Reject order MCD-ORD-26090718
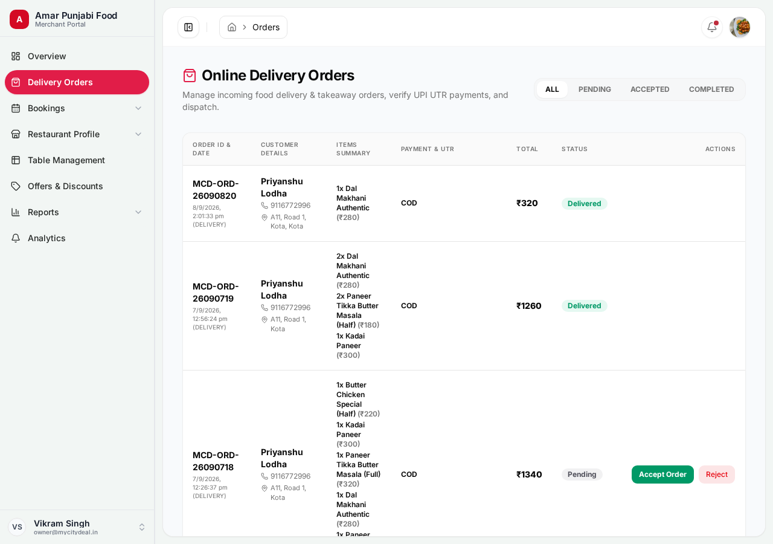The width and height of the screenshot is (773, 544). coord(717,474)
